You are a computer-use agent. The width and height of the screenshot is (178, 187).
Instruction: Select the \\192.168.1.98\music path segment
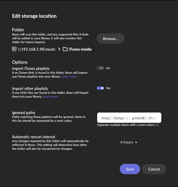point(37,49)
